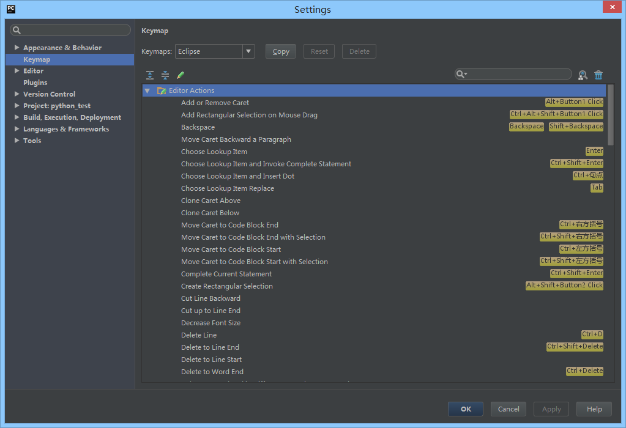The height and width of the screenshot is (428, 626).
Task: Focus the keymap action search field
Action: coord(513,74)
